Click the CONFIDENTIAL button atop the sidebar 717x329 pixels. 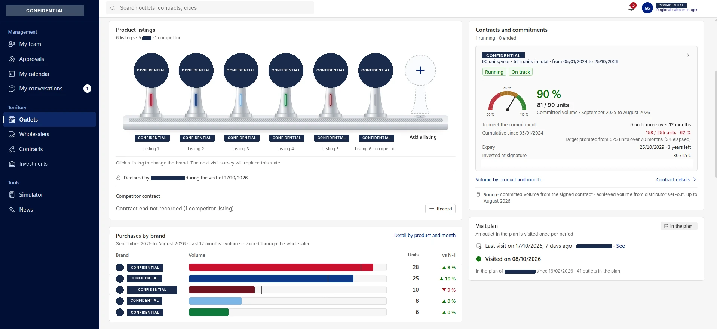[x=45, y=10]
